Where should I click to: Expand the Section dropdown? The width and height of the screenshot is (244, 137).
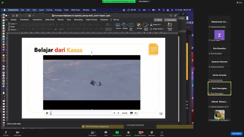pos(13,30)
